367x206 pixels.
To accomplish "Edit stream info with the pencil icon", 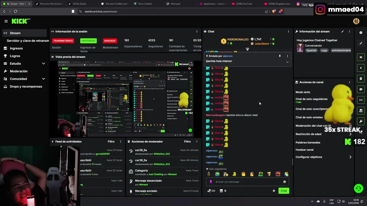I will (x=342, y=31).
